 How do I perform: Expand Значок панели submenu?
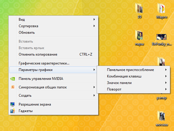pos(133,83)
